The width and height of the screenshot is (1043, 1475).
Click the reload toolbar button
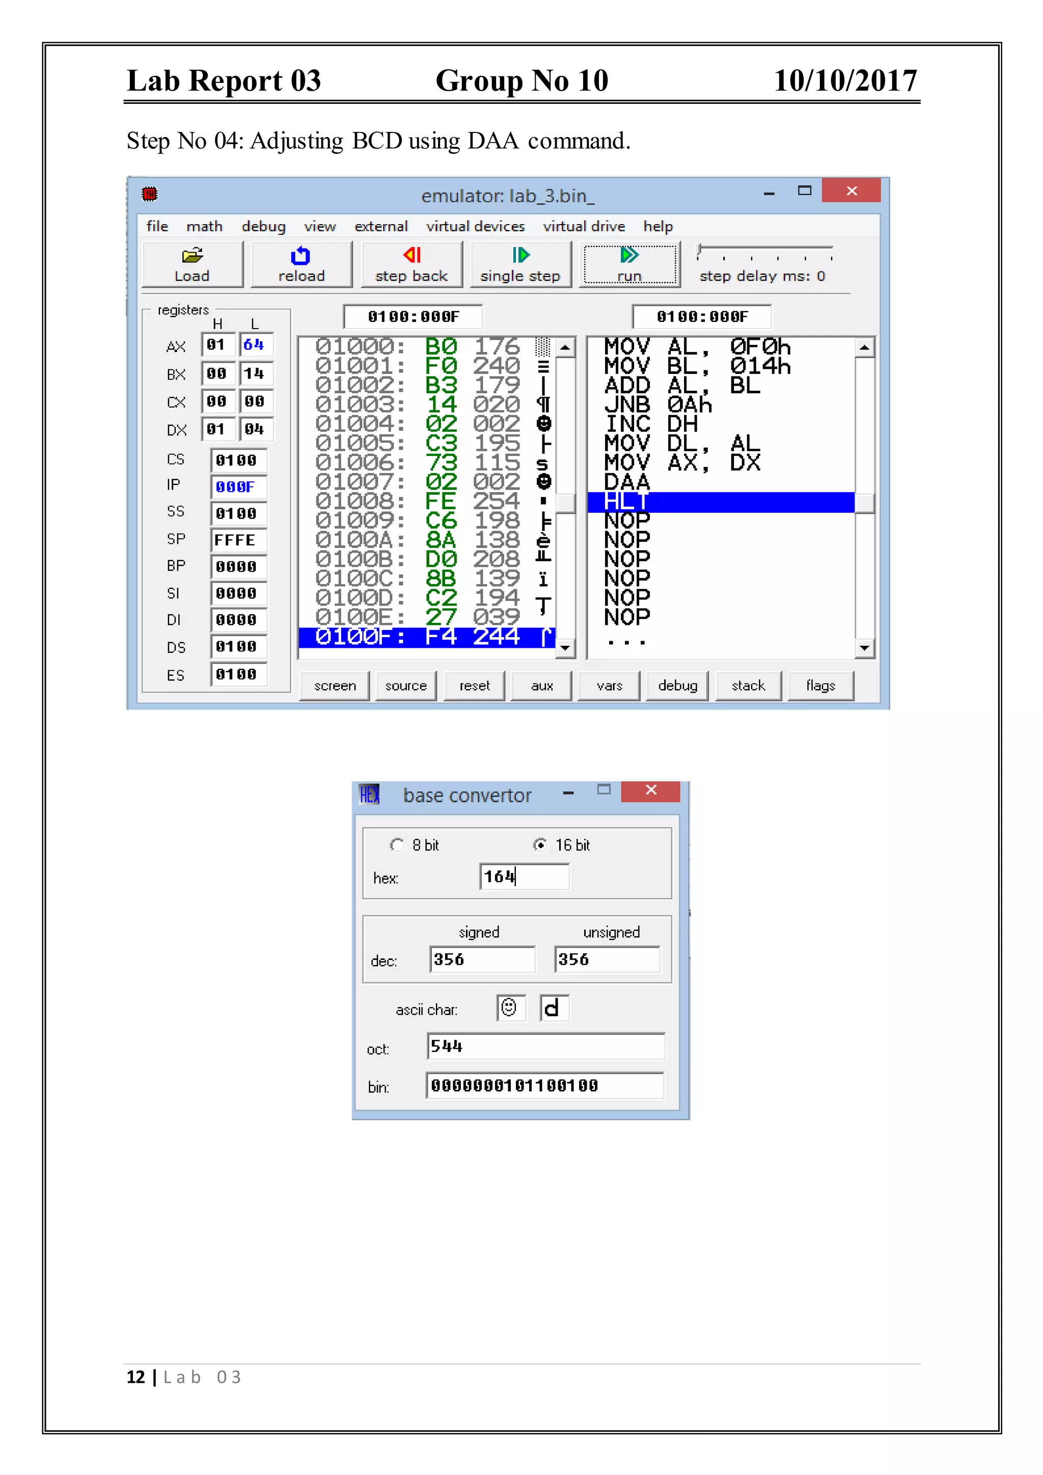coord(301,264)
